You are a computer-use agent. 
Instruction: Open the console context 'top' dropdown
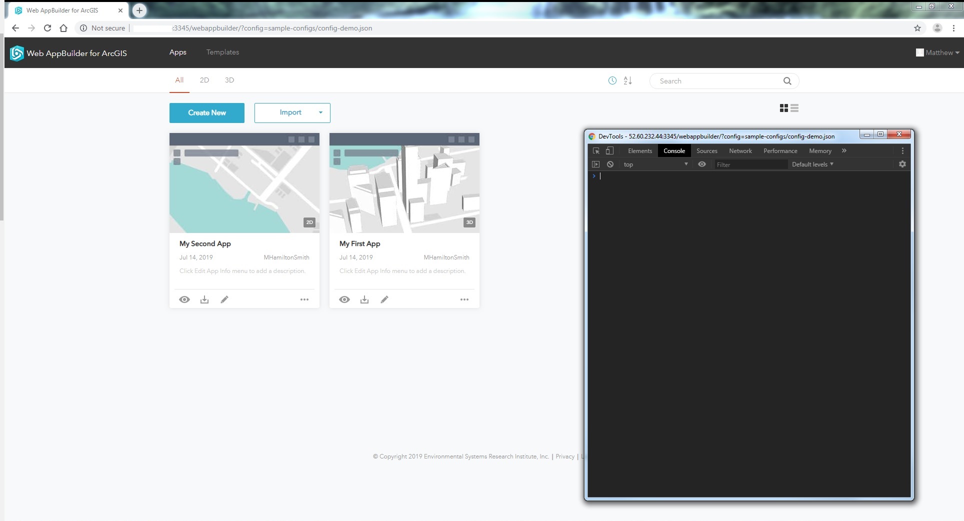pyautogui.click(x=655, y=164)
